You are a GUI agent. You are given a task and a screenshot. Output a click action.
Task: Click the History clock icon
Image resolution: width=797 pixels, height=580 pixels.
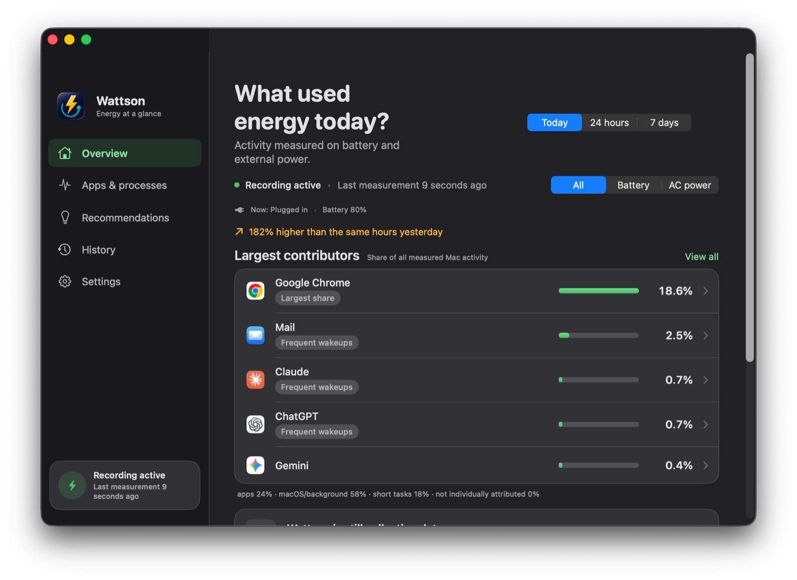(65, 249)
